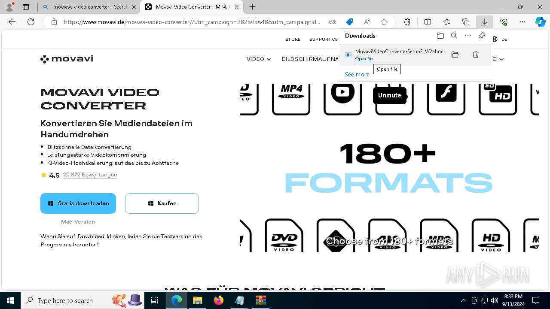Open Windows Start menu
550x309 pixels.
[x=10, y=300]
